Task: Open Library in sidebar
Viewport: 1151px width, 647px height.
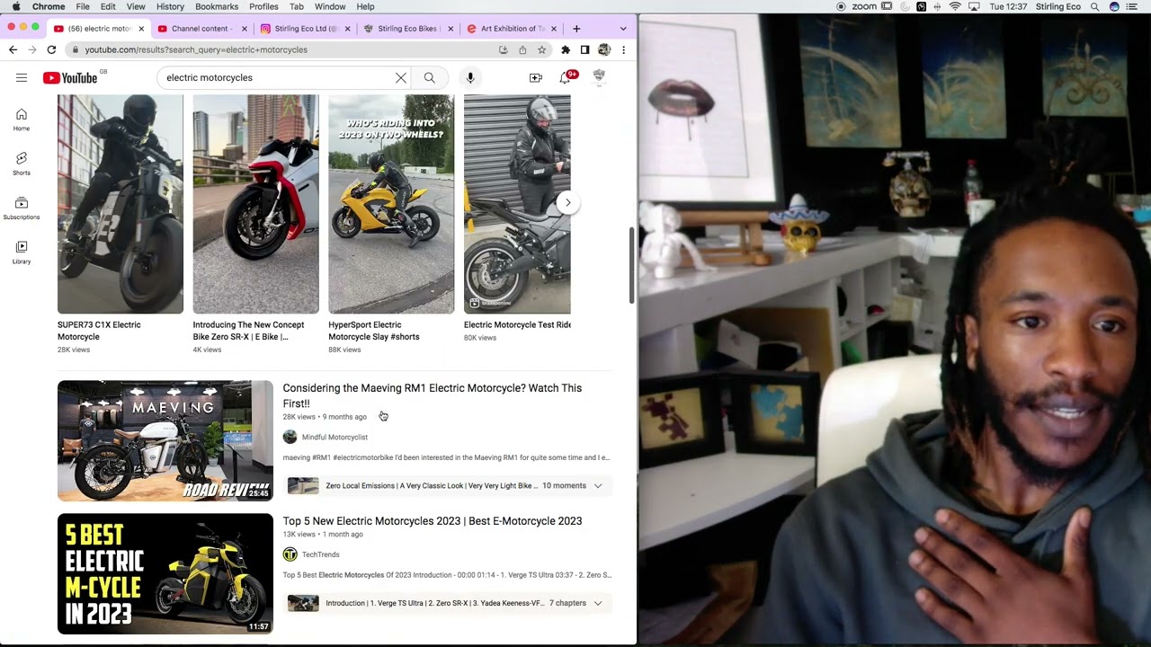Action: [x=22, y=252]
